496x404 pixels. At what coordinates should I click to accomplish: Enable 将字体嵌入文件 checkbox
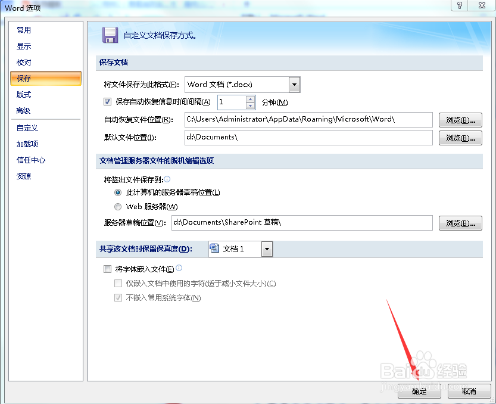pyautogui.click(x=108, y=269)
